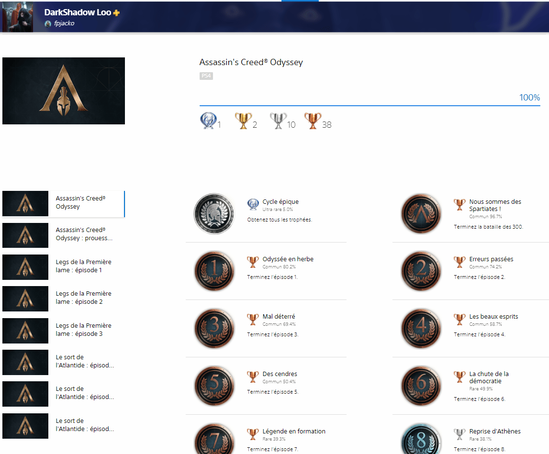Click bronze cup beside La chute de la démocratie
Screen dimensions: 549x454
[459, 376]
